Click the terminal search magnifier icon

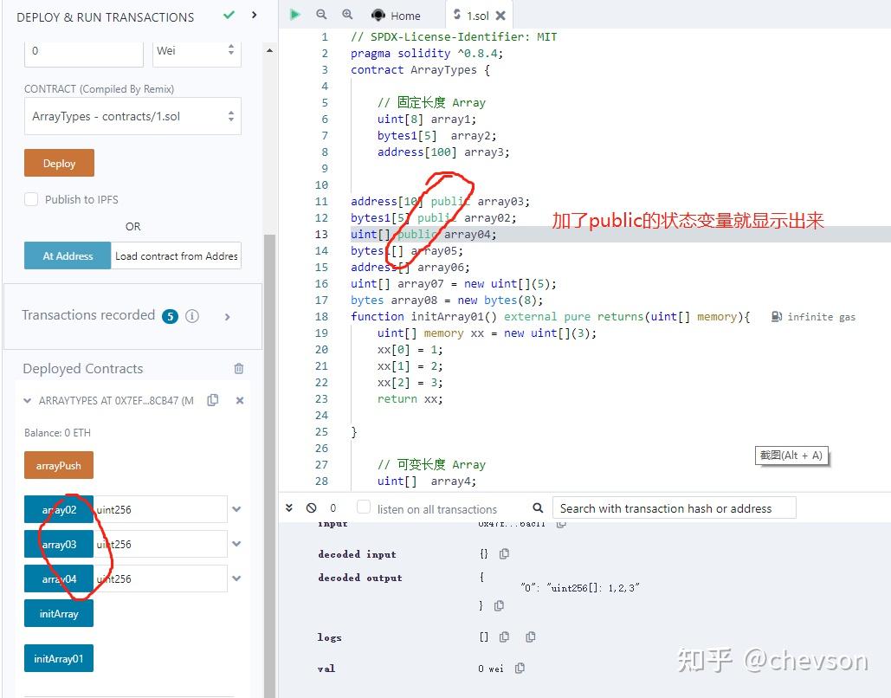[538, 507]
